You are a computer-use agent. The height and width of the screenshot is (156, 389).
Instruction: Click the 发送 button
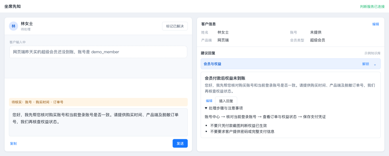click(x=180, y=143)
